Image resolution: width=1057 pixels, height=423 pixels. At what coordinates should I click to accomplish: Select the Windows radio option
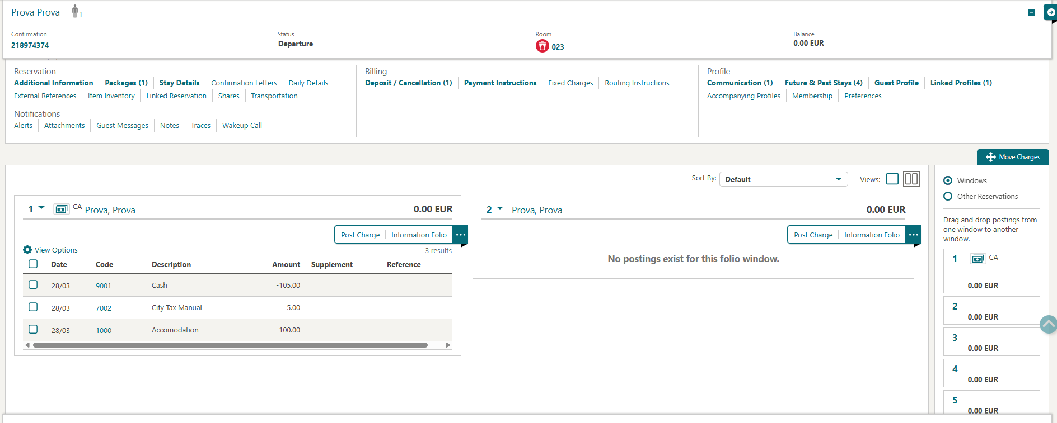948,180
